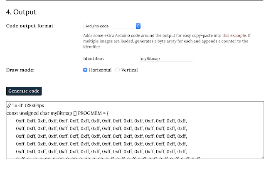Click the 'Code output format' label
This screenshot has width=266, height=176.
pos(30,26)
